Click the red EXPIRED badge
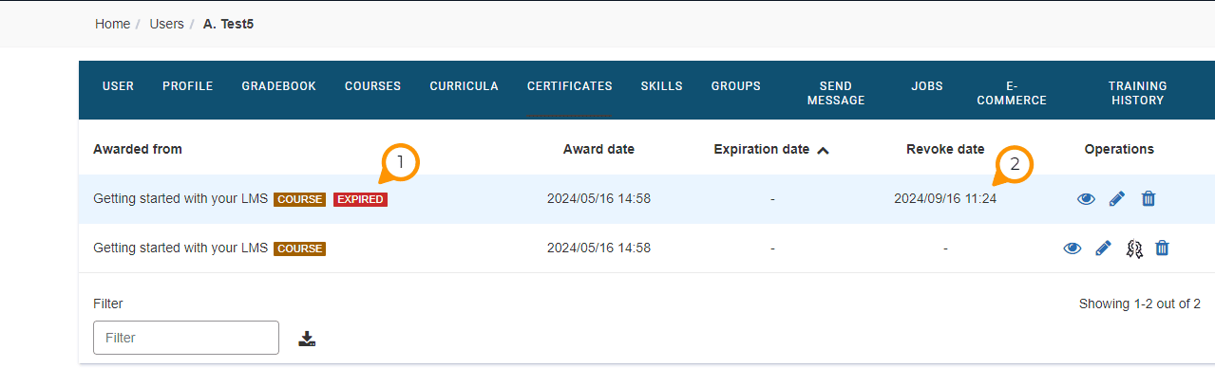 point(361,199)
